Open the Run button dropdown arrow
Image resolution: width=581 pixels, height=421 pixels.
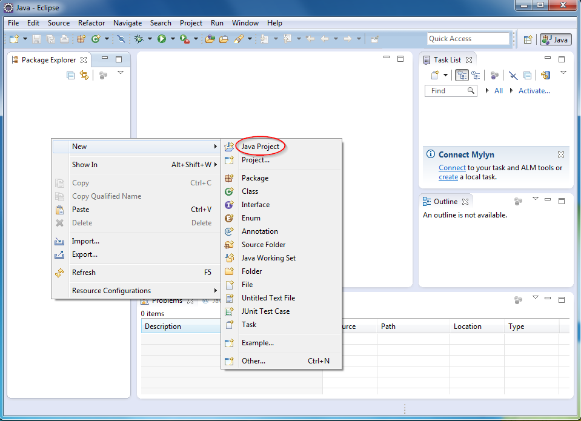pyautogui.click(x=172, y=39)
